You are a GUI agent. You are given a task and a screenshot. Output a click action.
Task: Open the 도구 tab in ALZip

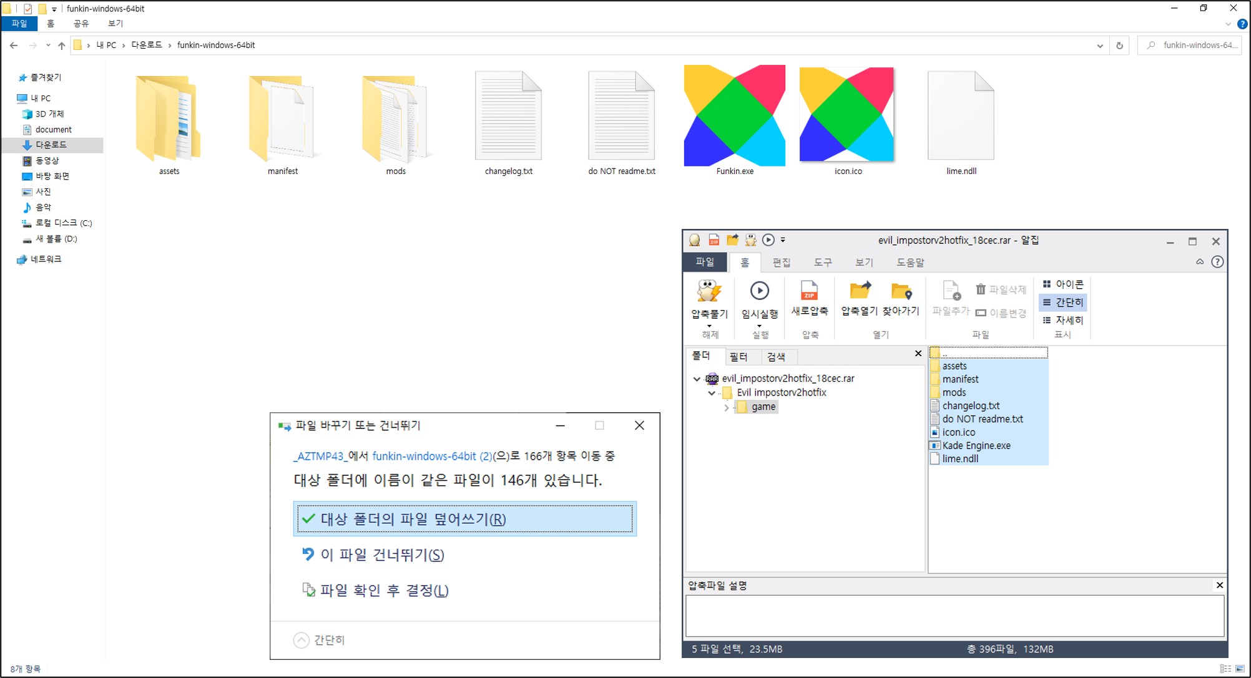822,263
